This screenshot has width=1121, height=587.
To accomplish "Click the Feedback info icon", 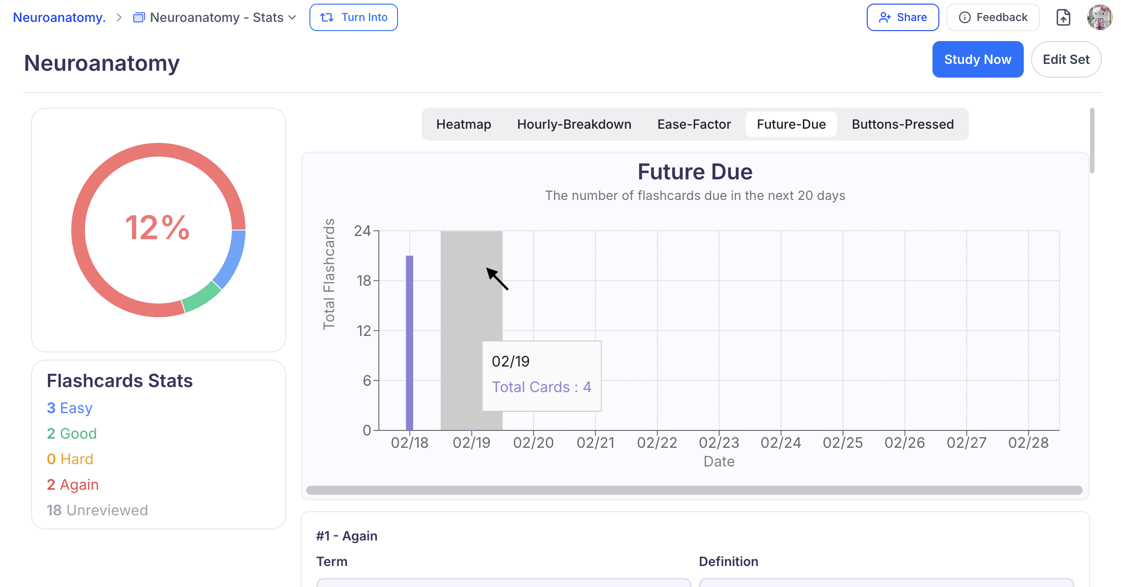I will (x=964, y=17).
